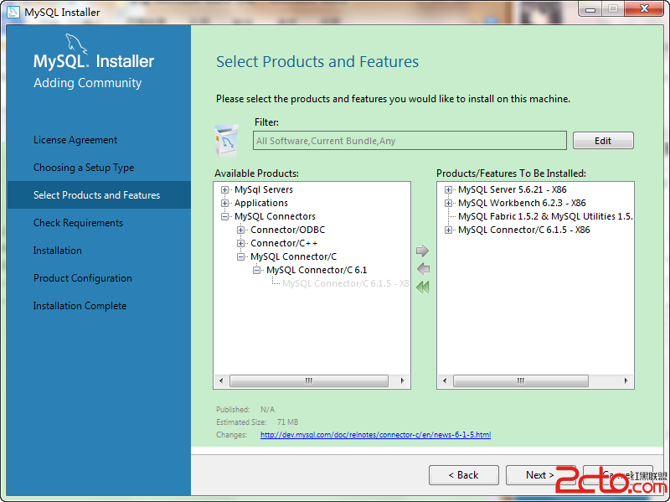The height and width of the screenshot is (502, 670).
Task: Click the remove all double-arrow icon
Action: click(x=423, y=287)
